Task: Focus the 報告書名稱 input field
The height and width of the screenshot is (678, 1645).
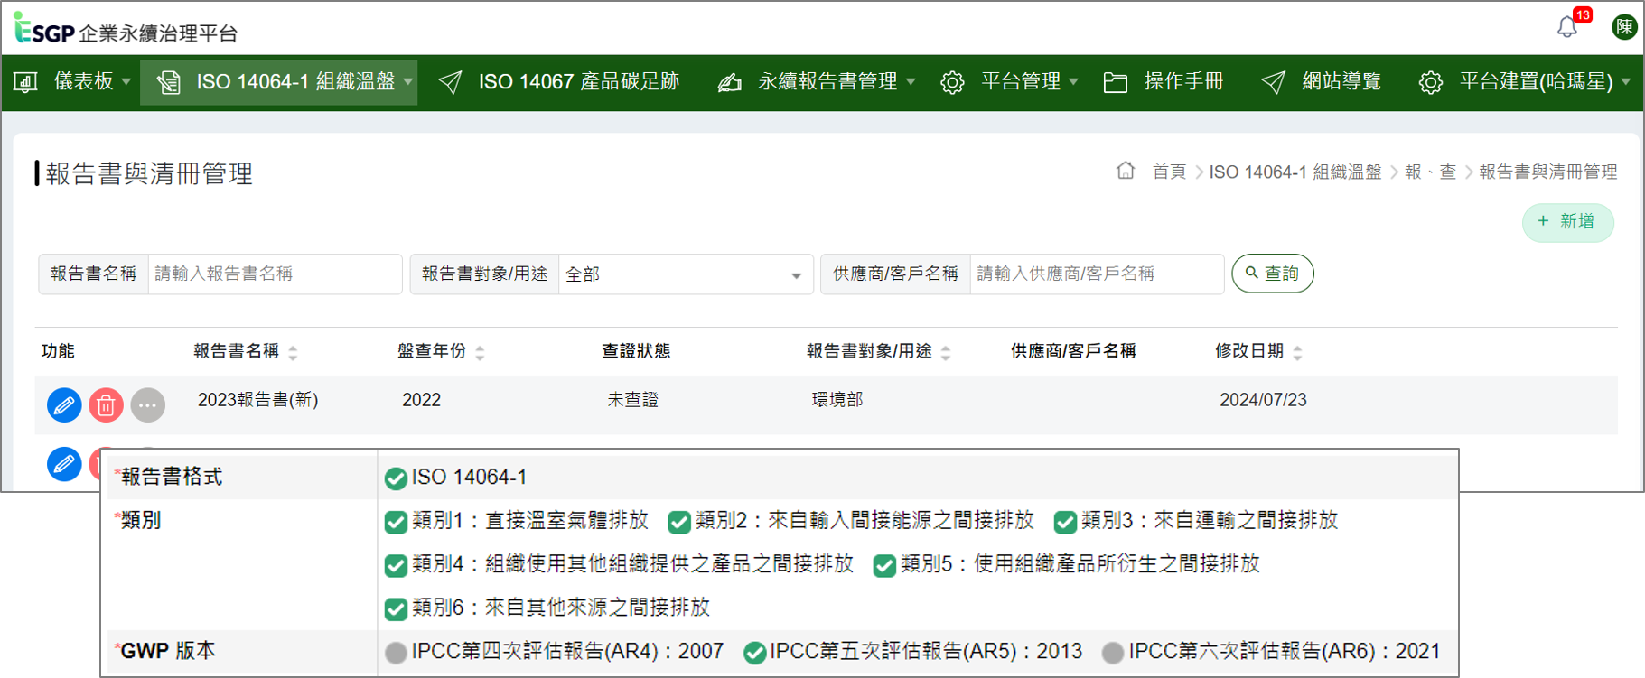Action: pyautogui.click(x=275, y=274)
